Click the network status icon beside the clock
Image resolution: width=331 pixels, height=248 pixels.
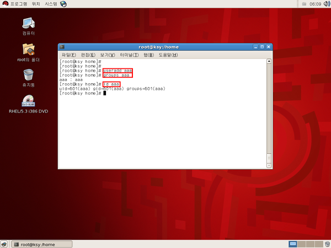tap(304, 4)
